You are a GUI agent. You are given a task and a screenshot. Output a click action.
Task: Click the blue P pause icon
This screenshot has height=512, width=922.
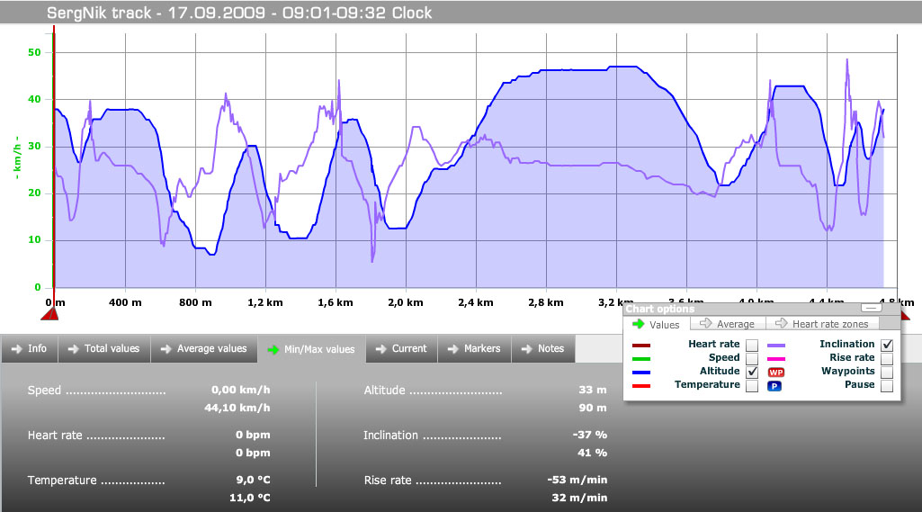[x=775, y=385]
